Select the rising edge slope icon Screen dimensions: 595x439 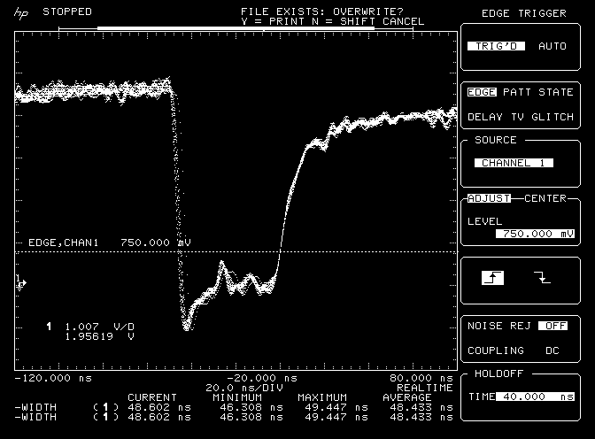pyautogui.click(x=492, y=278)
